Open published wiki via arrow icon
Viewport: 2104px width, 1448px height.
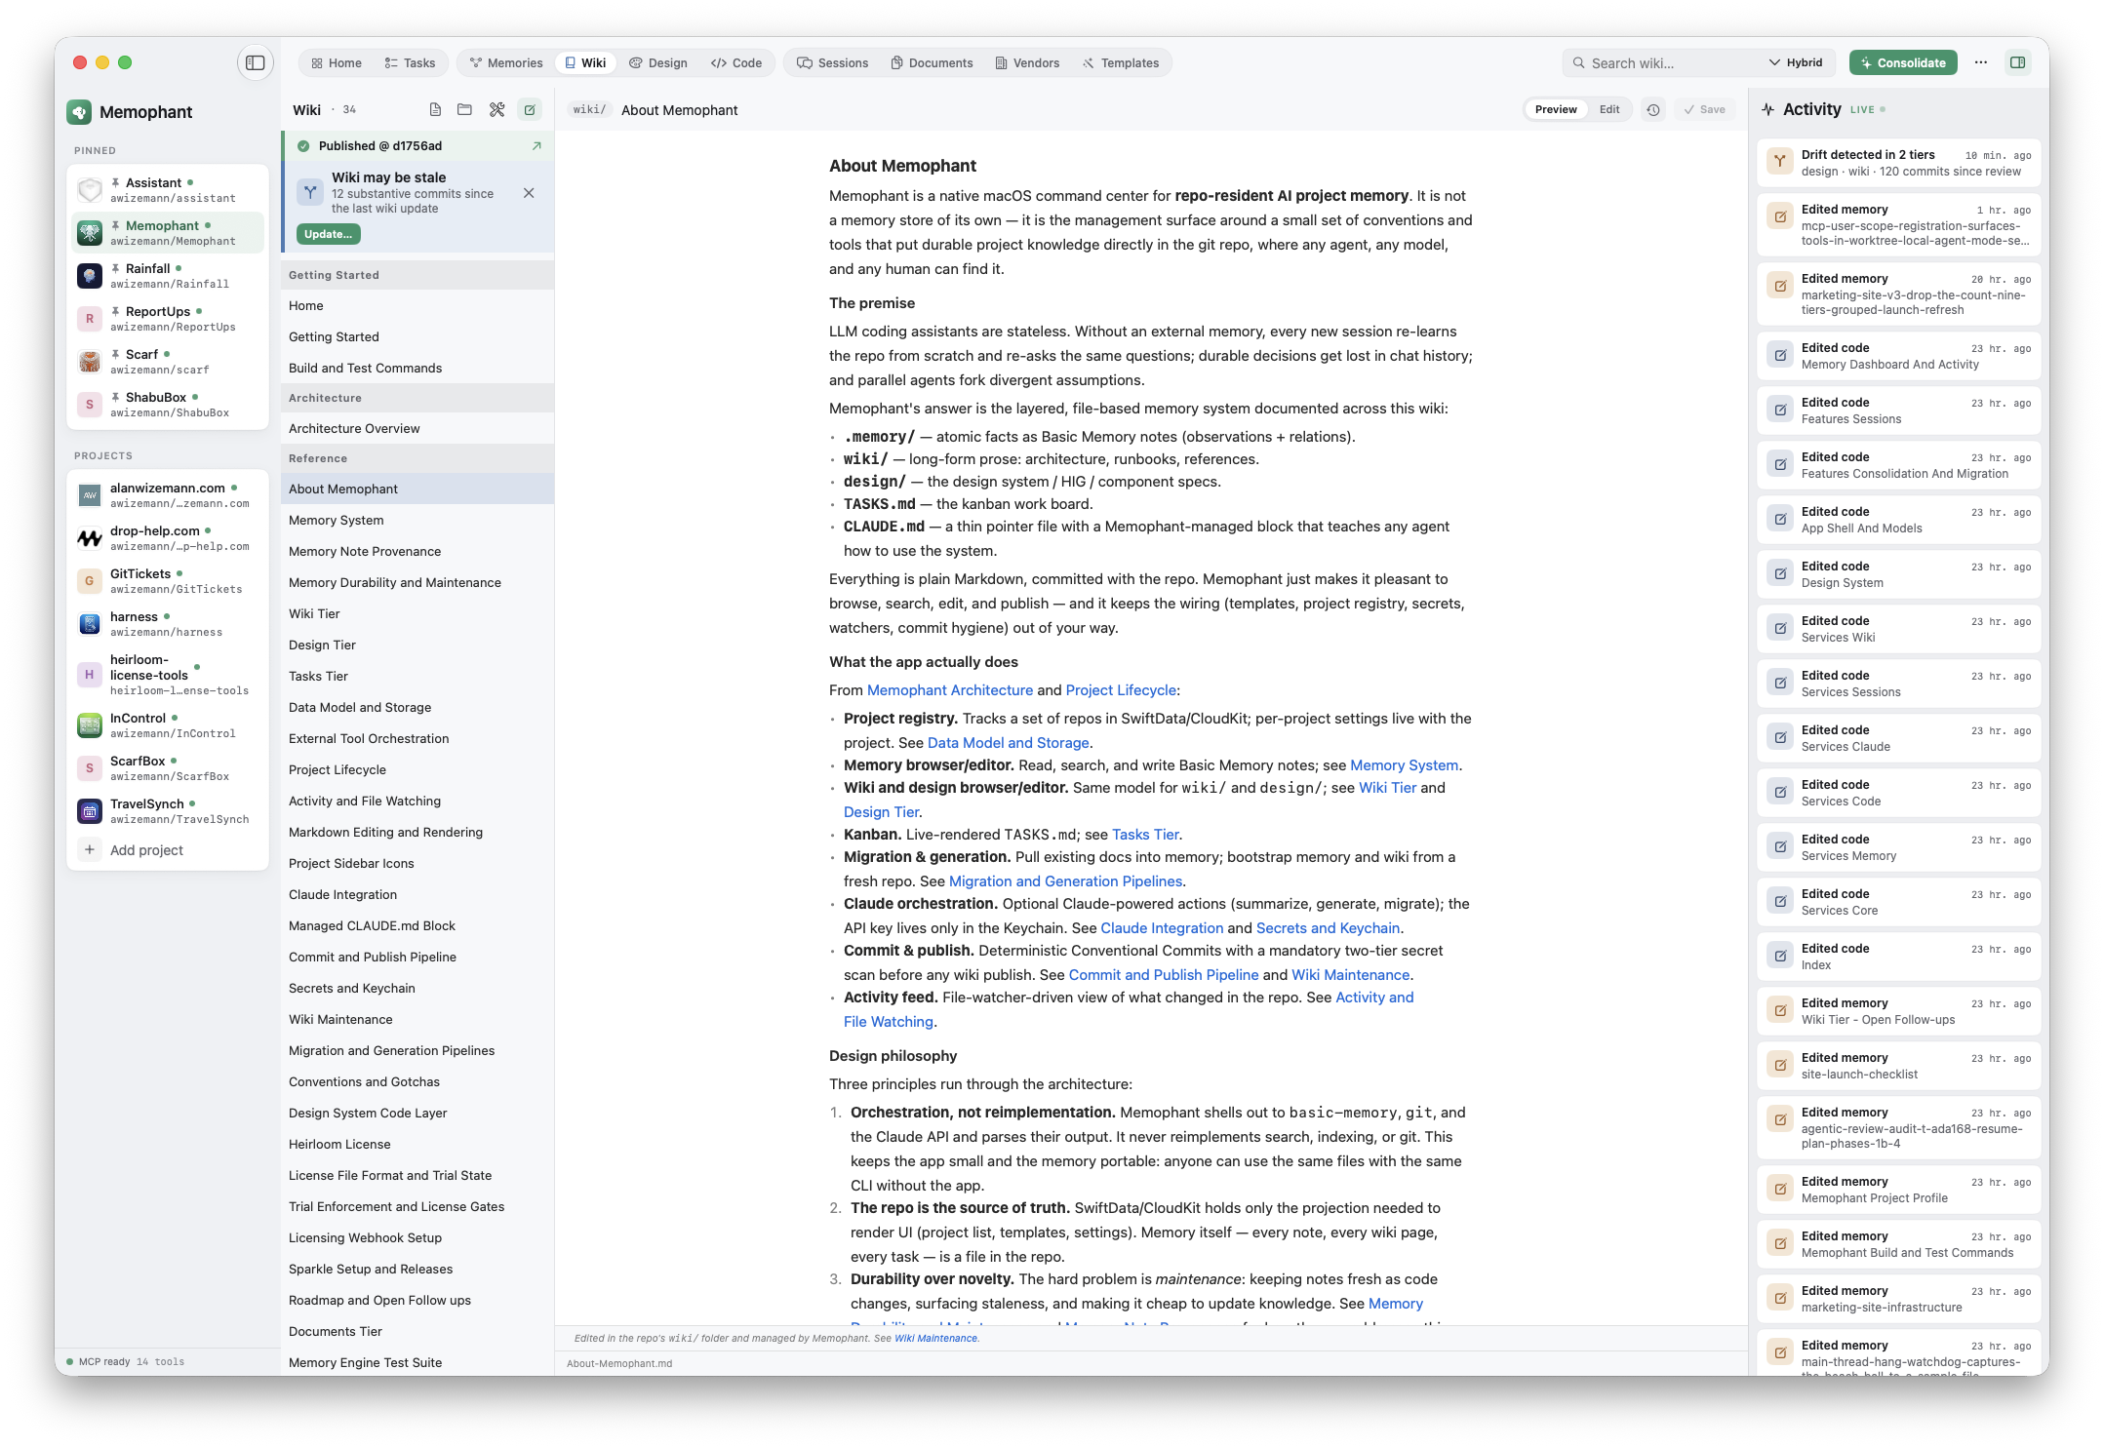click(x=536, y=146)
